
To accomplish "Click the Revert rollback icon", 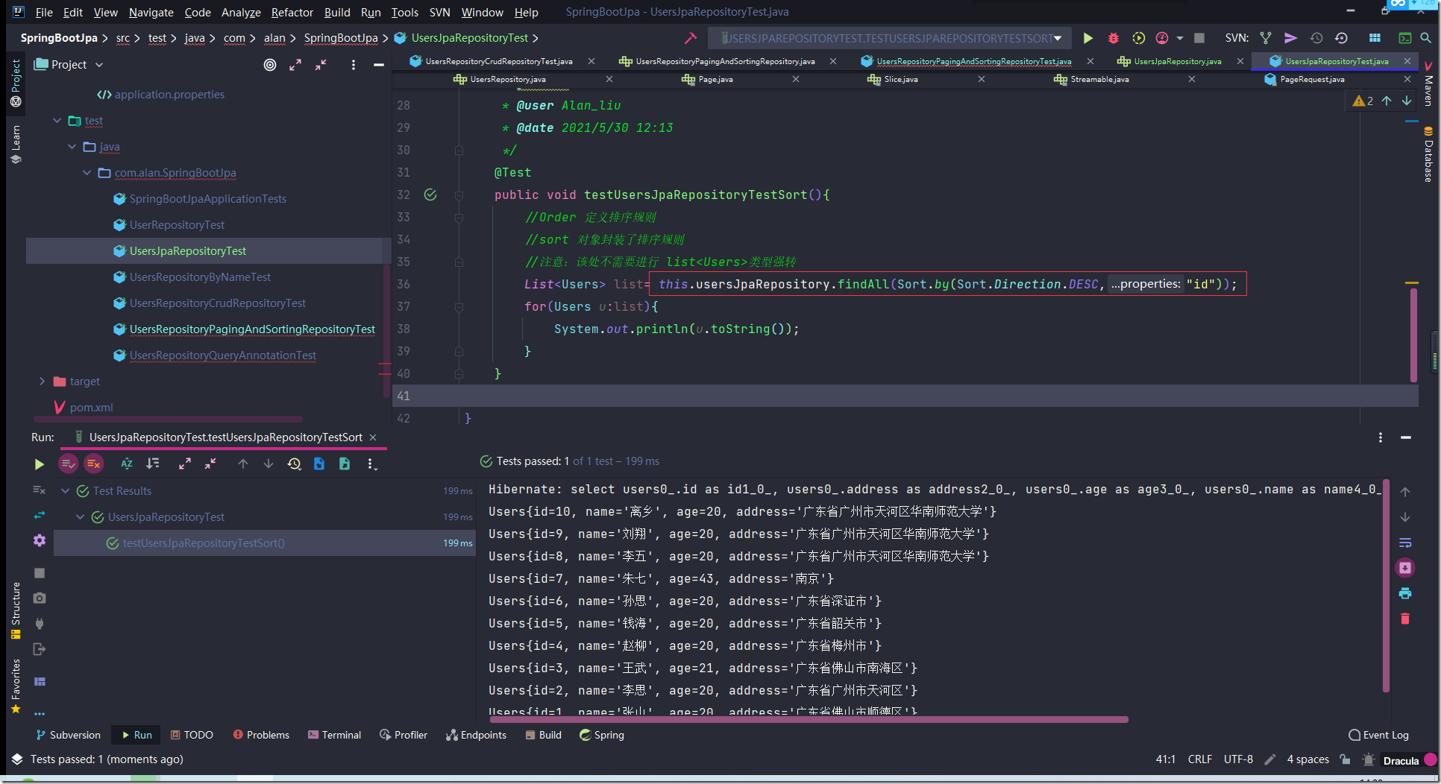I will coord(1342,38).
